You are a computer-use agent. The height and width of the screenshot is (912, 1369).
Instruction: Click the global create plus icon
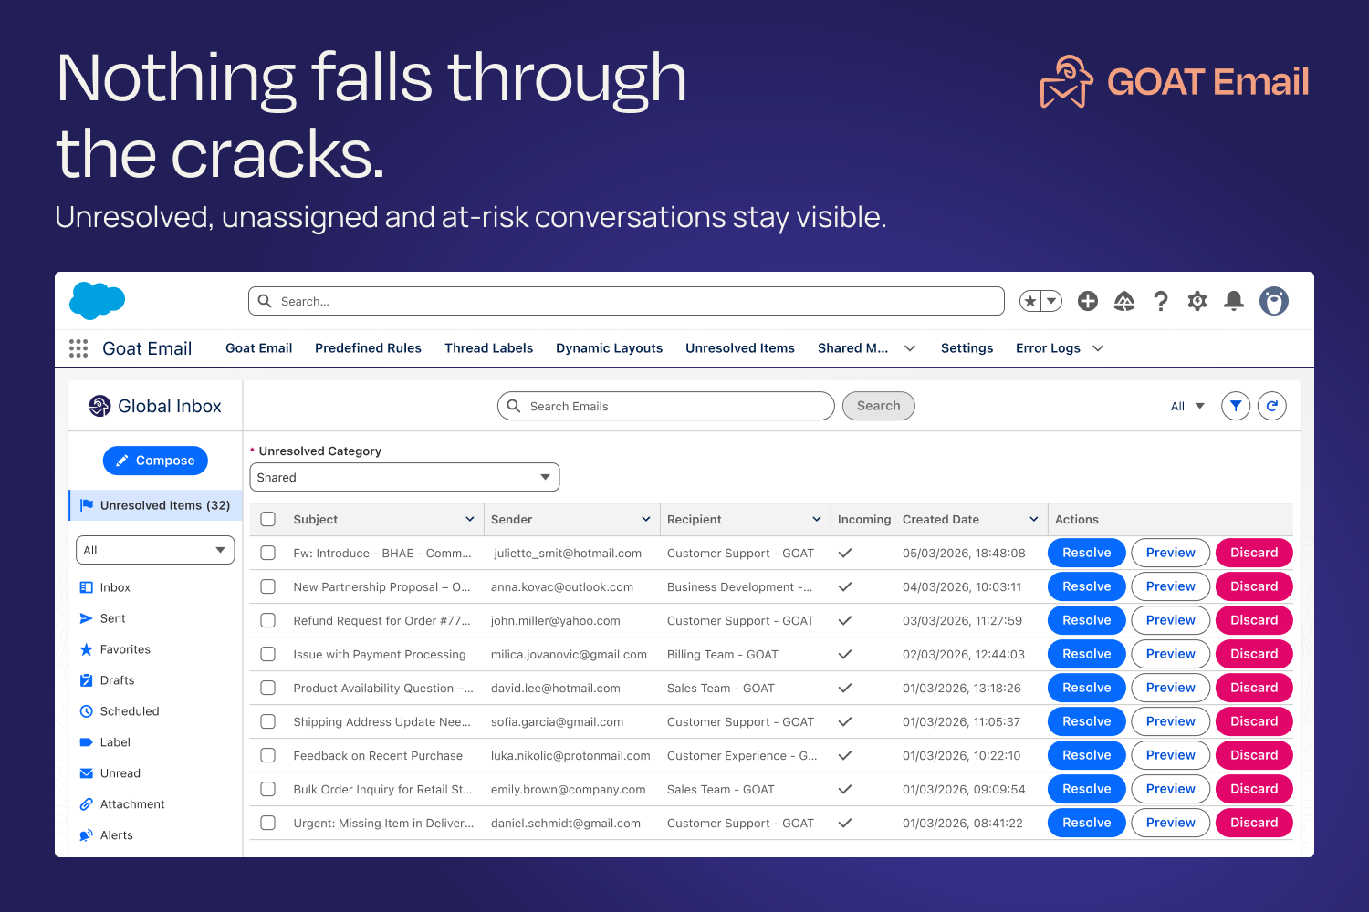point(1088,301)
